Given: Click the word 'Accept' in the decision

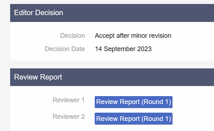Looking at the screenshot, I should click(x=105, y=36).
